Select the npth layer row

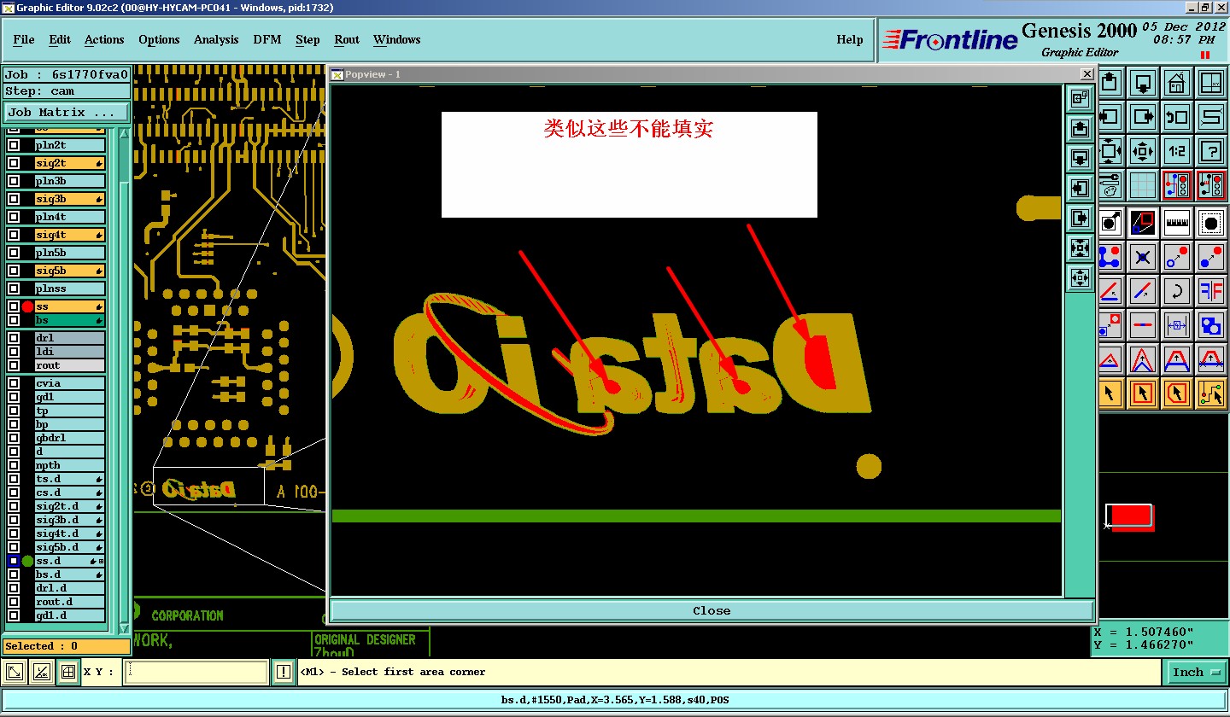[x=69, y=465]
